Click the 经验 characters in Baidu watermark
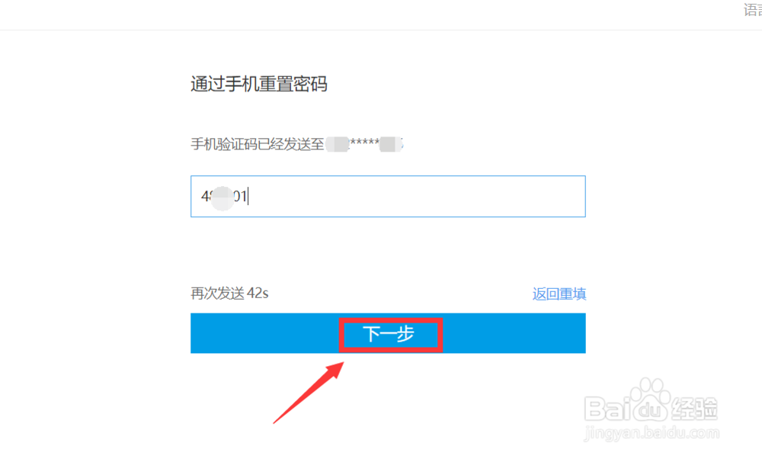Viewport: 762px width, 459px height. click(694, 409)
